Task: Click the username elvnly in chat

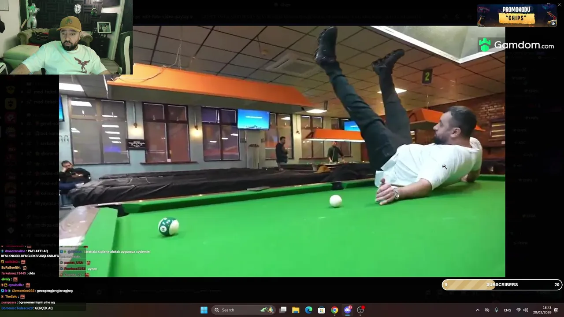Action: (6, 279)
